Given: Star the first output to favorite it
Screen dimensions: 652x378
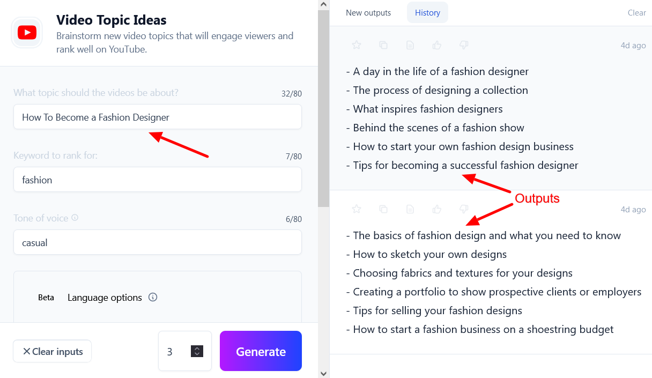Looking at the screenshot, I should click(357, 46).
